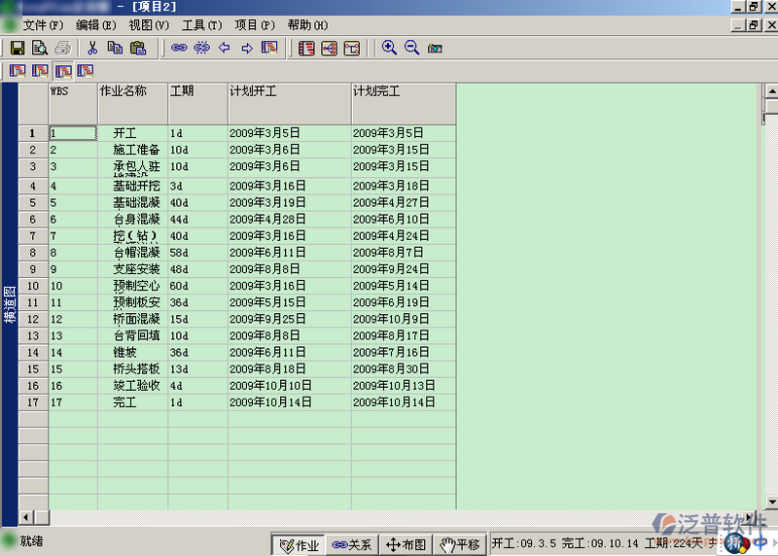Open the 文件(F) menu
The width and height of the screenshot is (778, 556).
[x=43, y=25]
